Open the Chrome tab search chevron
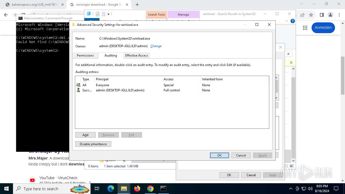 click(302, 4)
